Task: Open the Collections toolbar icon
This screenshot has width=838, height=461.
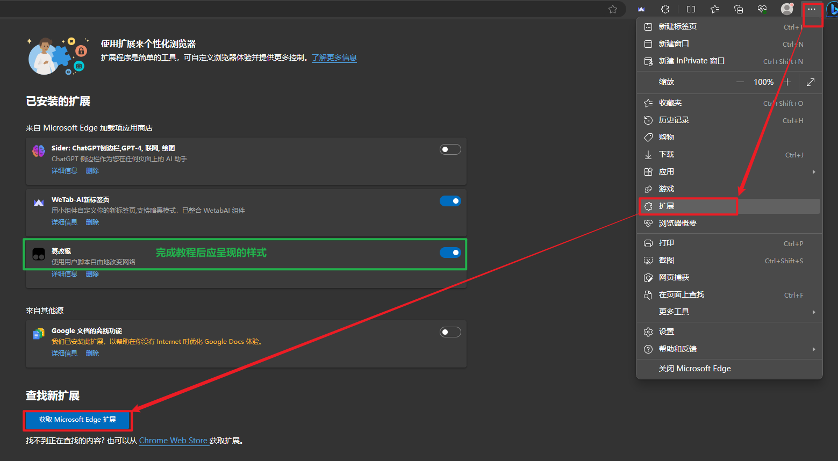Action: coord(739,9)
